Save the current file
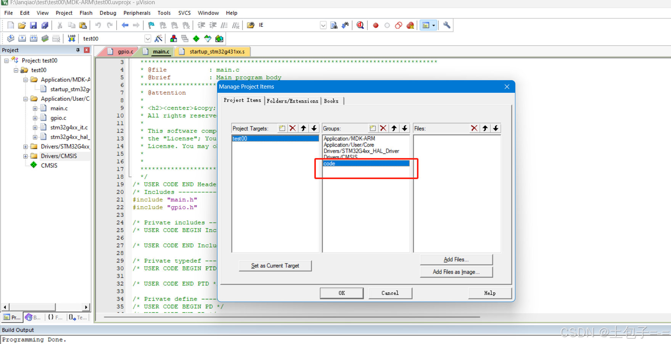Viewport: 671px width, 344px height. coord(34,25)
